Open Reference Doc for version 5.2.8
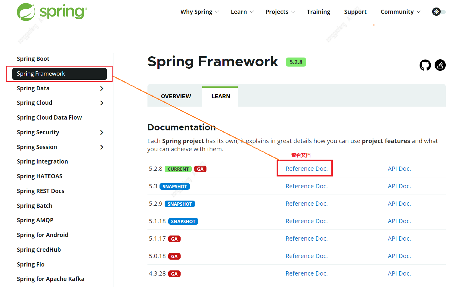This screenshot has width=462, height=287. tap(306, 169)
